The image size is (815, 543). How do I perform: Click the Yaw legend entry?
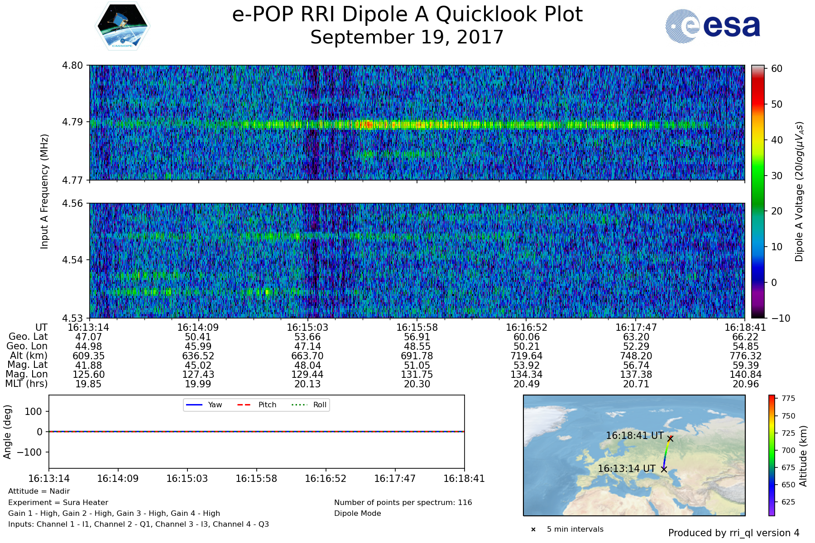(204, 405)
